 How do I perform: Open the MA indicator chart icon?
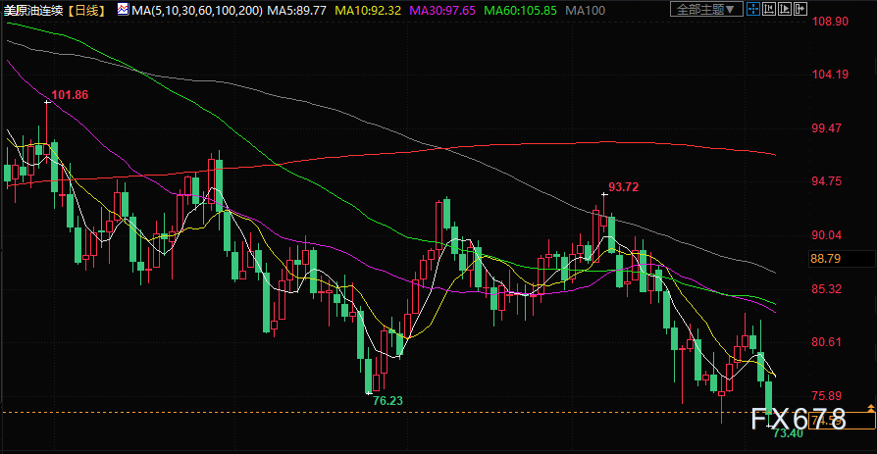[x=124, y=9]
